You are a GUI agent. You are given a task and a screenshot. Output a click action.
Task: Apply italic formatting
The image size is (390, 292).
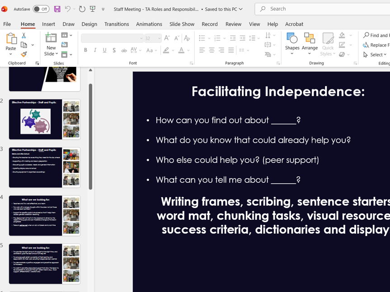click(x=95, y=50)
